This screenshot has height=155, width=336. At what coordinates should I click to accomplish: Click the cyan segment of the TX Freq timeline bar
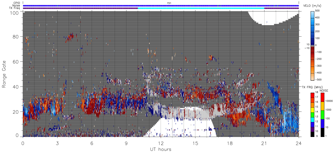[201, 8]
